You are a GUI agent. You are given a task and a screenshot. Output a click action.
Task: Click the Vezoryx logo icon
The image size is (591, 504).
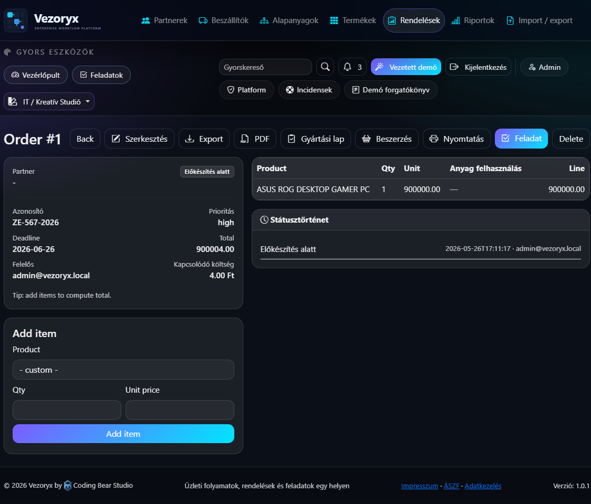click(x=16, y=20)
